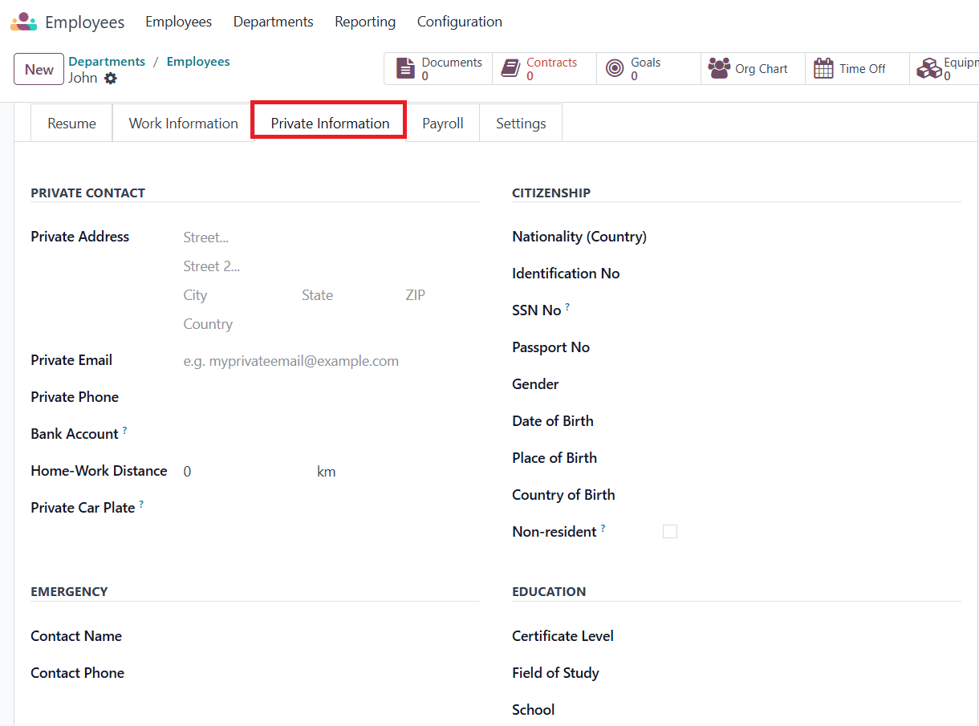The image size is (979, 726).
Task: Click the Documents book icon
Action: point(407,69)
